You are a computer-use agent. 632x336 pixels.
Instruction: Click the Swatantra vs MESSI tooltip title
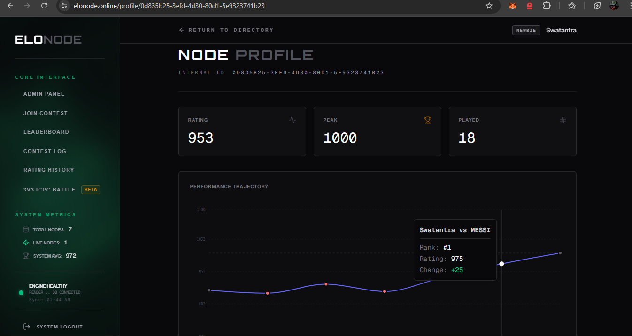(455, 230)
